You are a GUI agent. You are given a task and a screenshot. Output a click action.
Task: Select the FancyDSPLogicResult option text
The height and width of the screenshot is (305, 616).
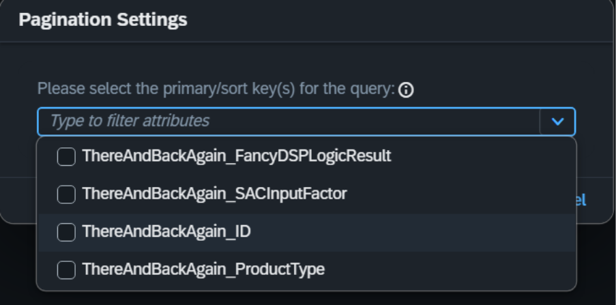coord(237,156)
